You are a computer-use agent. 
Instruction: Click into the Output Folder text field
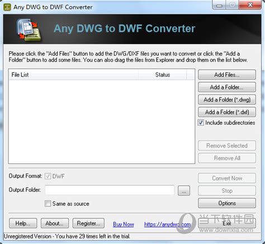(x=110, y=190)
